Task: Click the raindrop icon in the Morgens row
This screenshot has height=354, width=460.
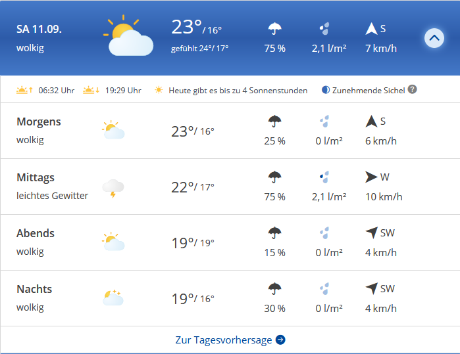Action: (324, 122)
